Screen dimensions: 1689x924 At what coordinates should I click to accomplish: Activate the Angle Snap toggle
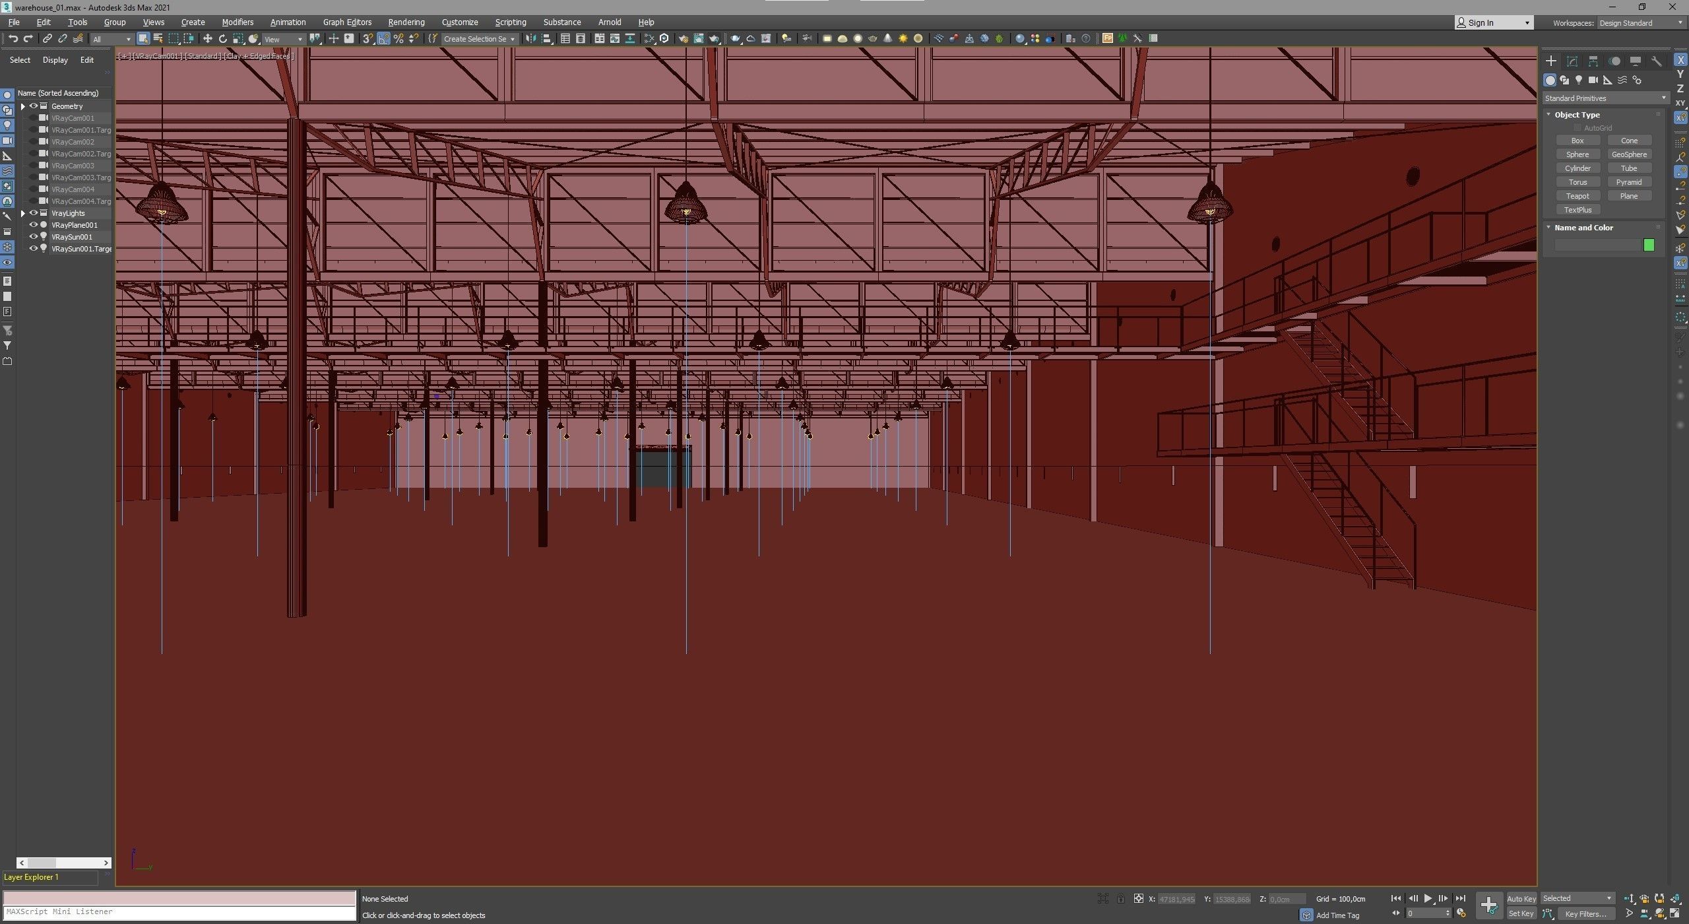[383, 38]
